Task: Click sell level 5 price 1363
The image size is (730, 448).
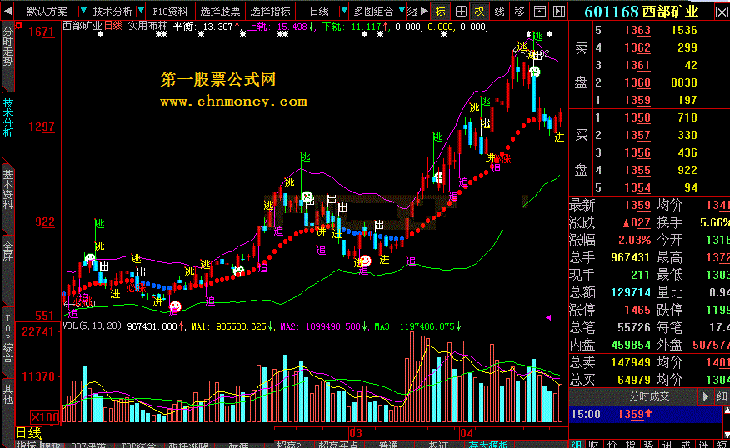Action: [x=637, y=30]
